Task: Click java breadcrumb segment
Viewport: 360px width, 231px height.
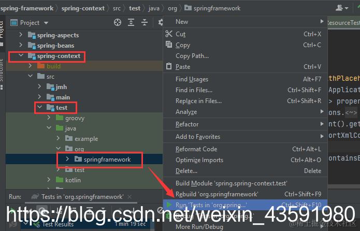Action: coord(154,8)
